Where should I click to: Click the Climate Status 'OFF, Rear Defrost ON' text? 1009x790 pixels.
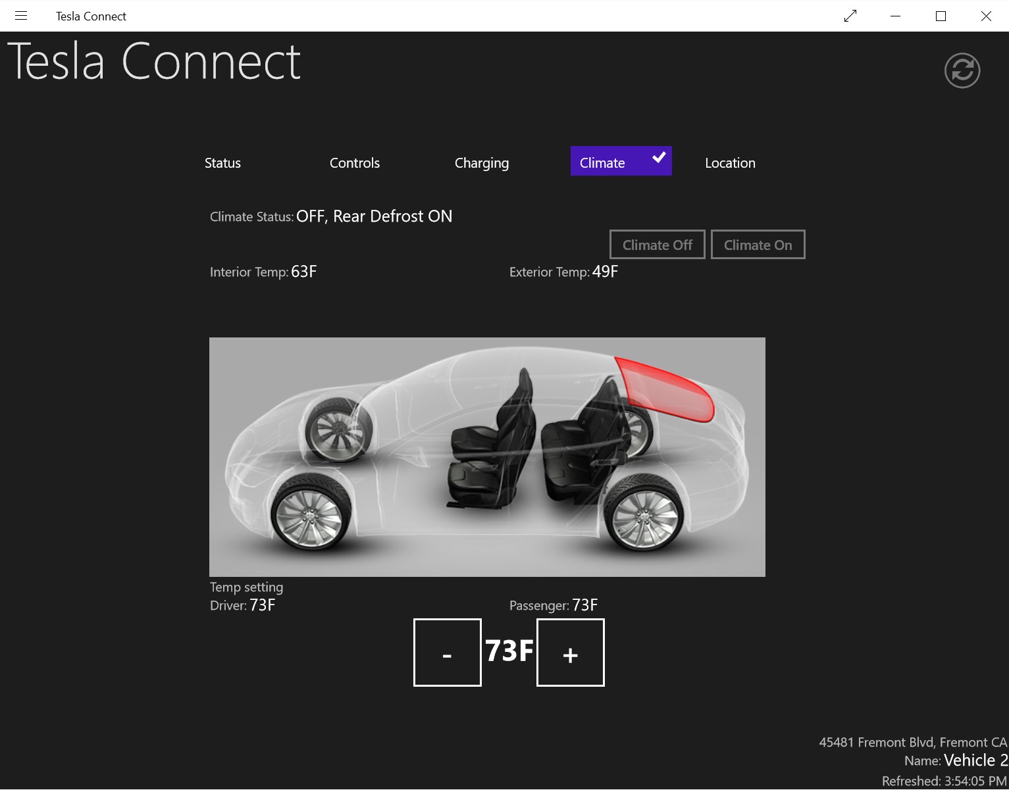(x=374, y=216)
